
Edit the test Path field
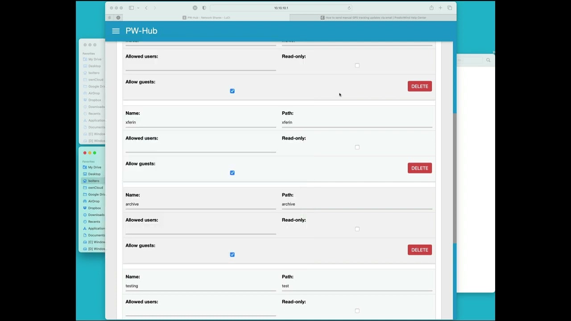coord(357,286)
